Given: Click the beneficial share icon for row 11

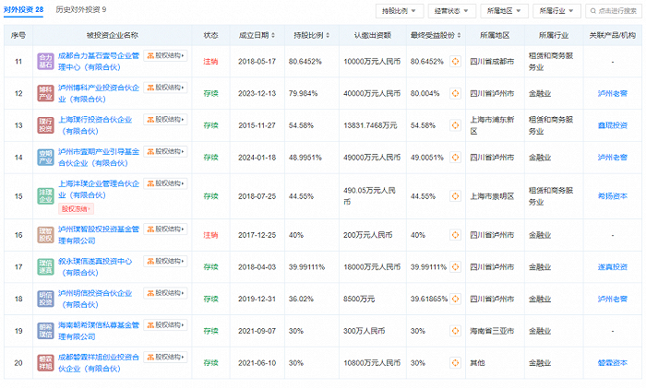Looking at the screenshot, I should [456, 62].
